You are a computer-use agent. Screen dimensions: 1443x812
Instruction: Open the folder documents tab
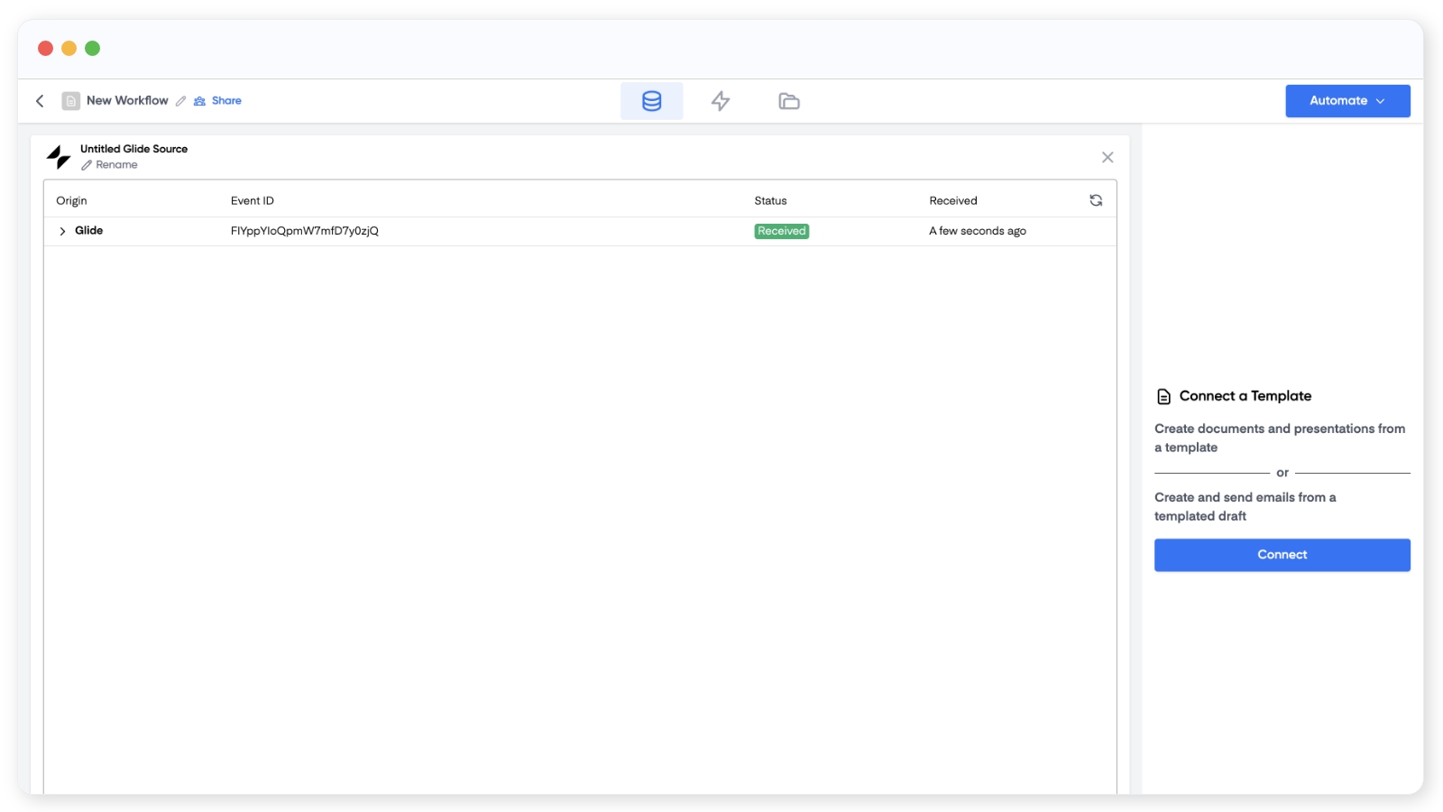(788, 101)
